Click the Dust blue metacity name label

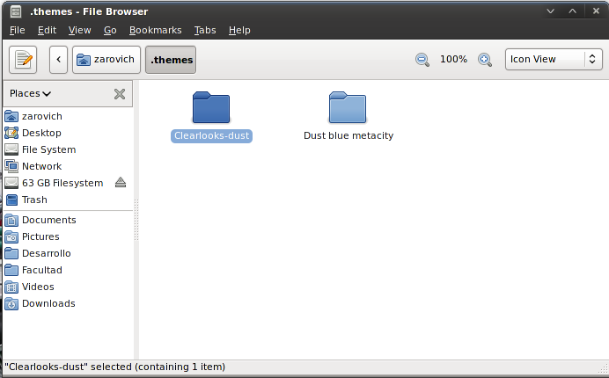click(349, 135)
